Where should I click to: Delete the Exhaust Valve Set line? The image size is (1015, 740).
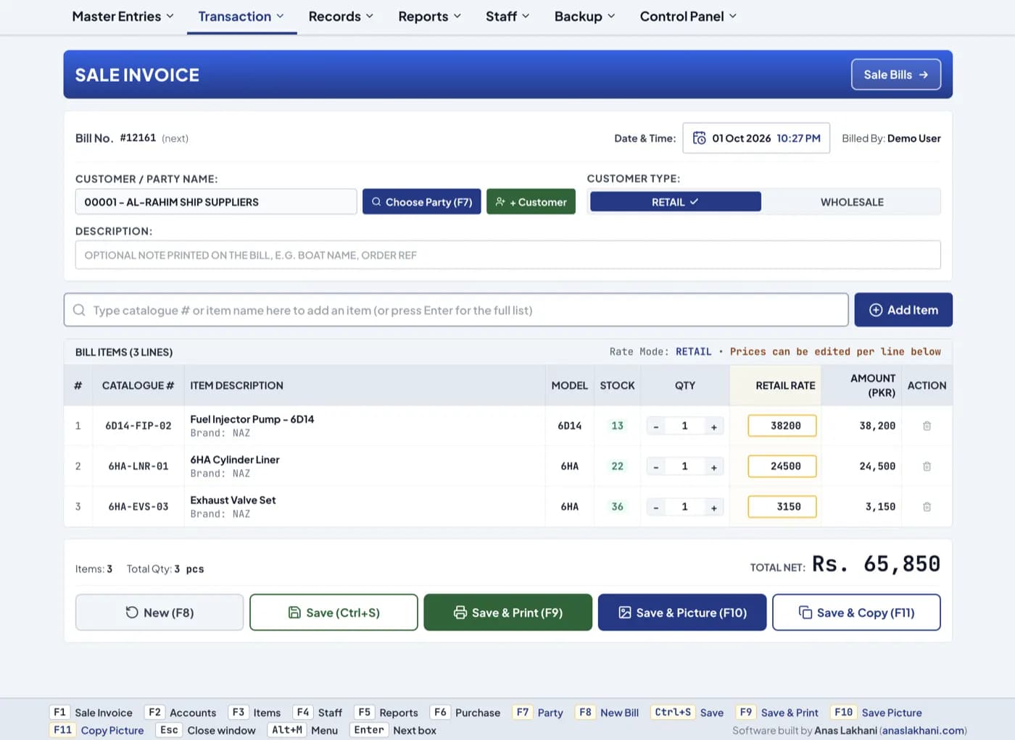(927, 507)
